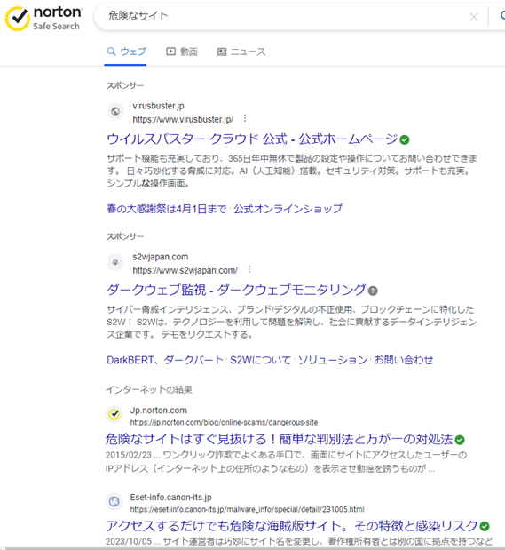Click the green safe checkmark beside ウイルスバスター title
Image resolution: width=505 pixels, height=550 pixels.
(405, 140)
